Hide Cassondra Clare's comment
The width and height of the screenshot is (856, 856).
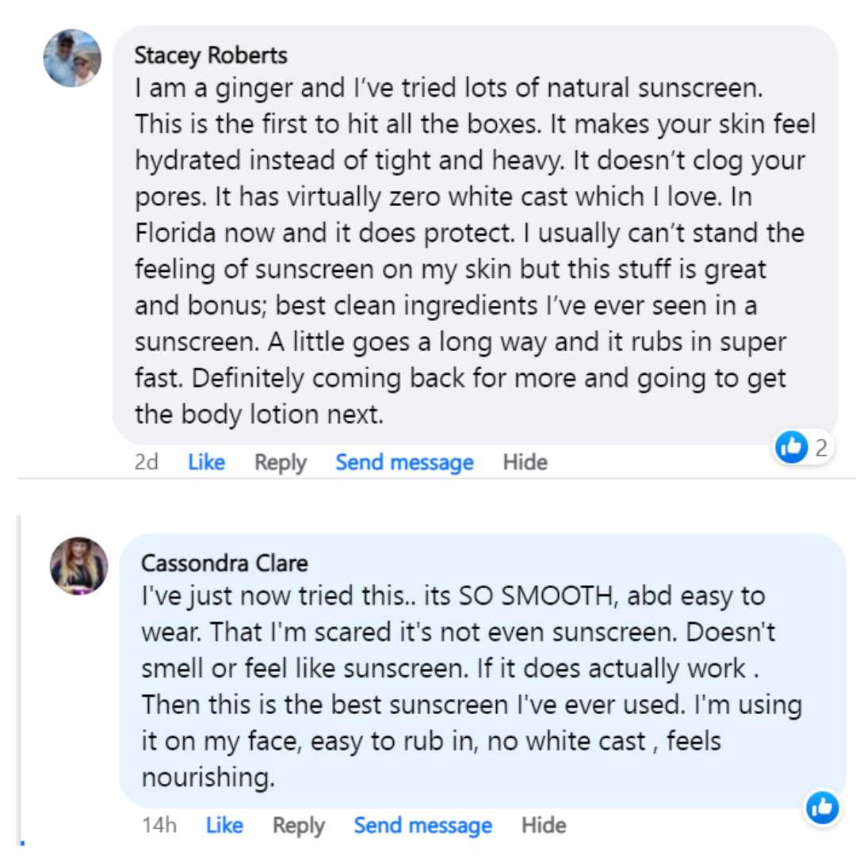[543, 825]
